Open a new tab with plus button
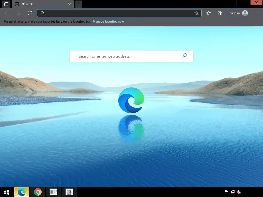Screen dimensions: 263x197 pyautogui.click(x=78, y=4)
